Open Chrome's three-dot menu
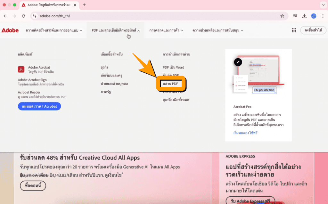328x204 pixels. (x=323, y=15)
